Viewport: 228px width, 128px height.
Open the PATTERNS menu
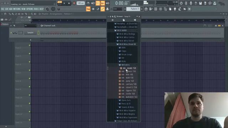(x=17, y=9)
